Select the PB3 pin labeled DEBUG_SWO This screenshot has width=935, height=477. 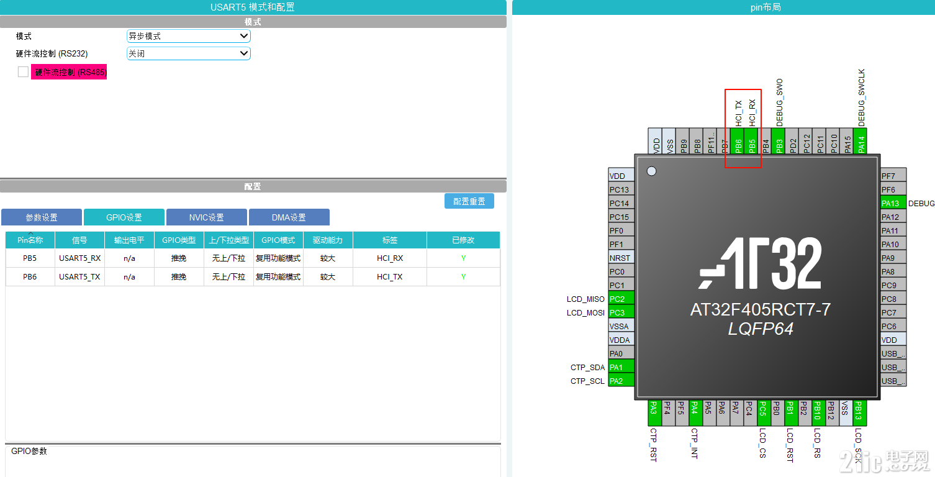pos(779,141)
